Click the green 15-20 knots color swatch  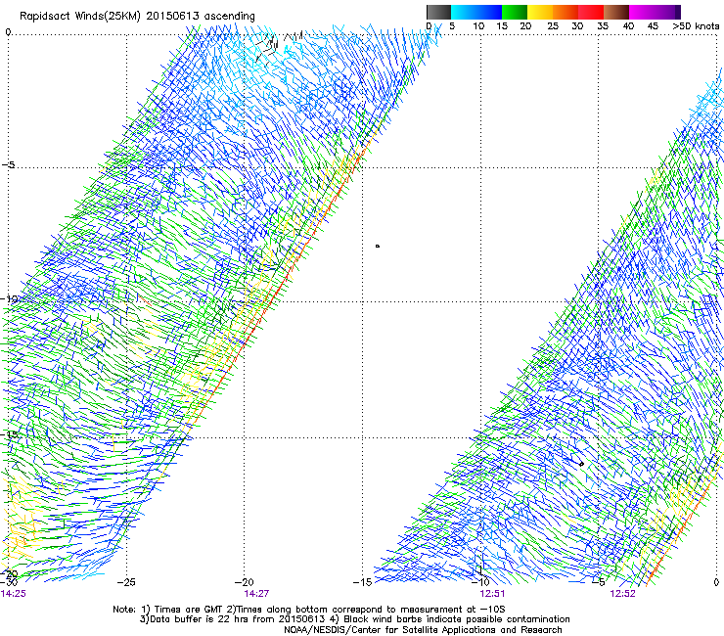tap(515, 12)
